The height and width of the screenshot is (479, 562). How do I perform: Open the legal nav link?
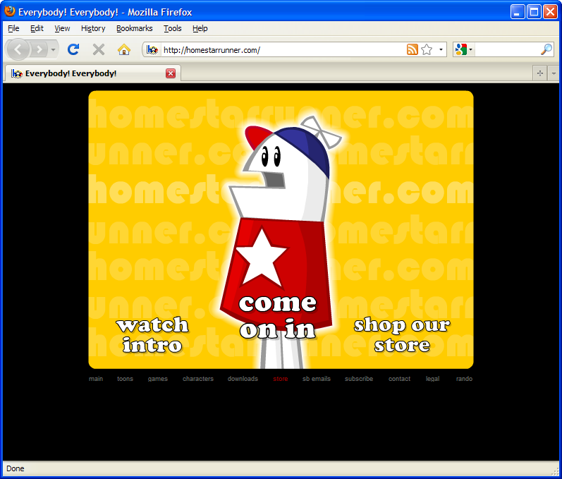432,379
